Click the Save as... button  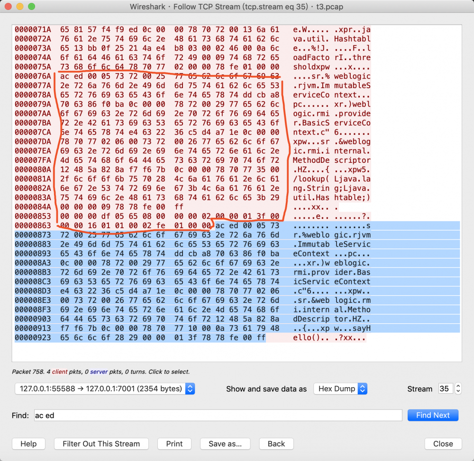(225, 443)
